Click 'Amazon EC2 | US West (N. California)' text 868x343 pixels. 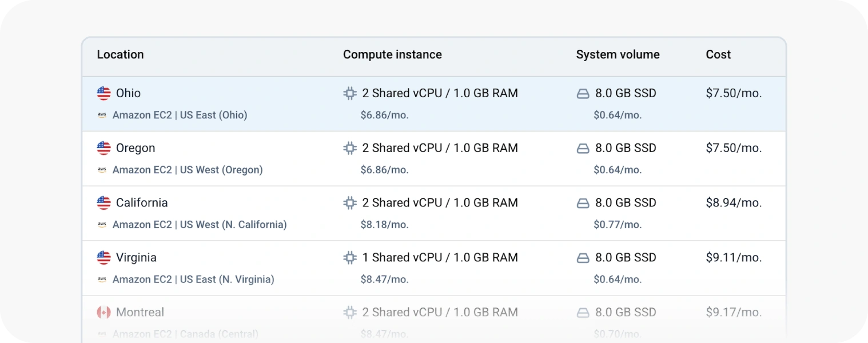200,225
